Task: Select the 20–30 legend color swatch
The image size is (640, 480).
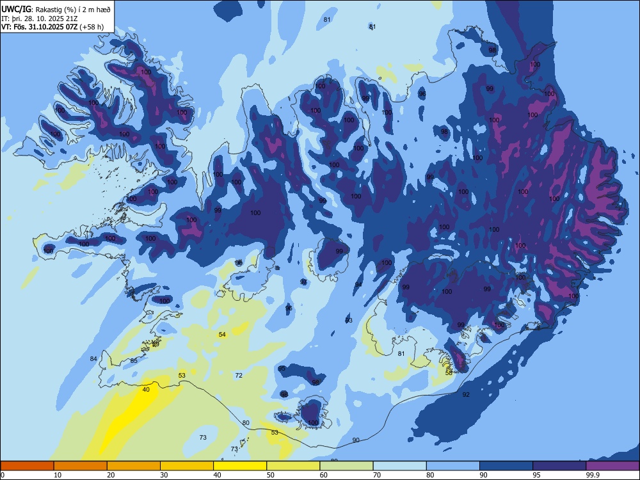Action: click(134, 466)
